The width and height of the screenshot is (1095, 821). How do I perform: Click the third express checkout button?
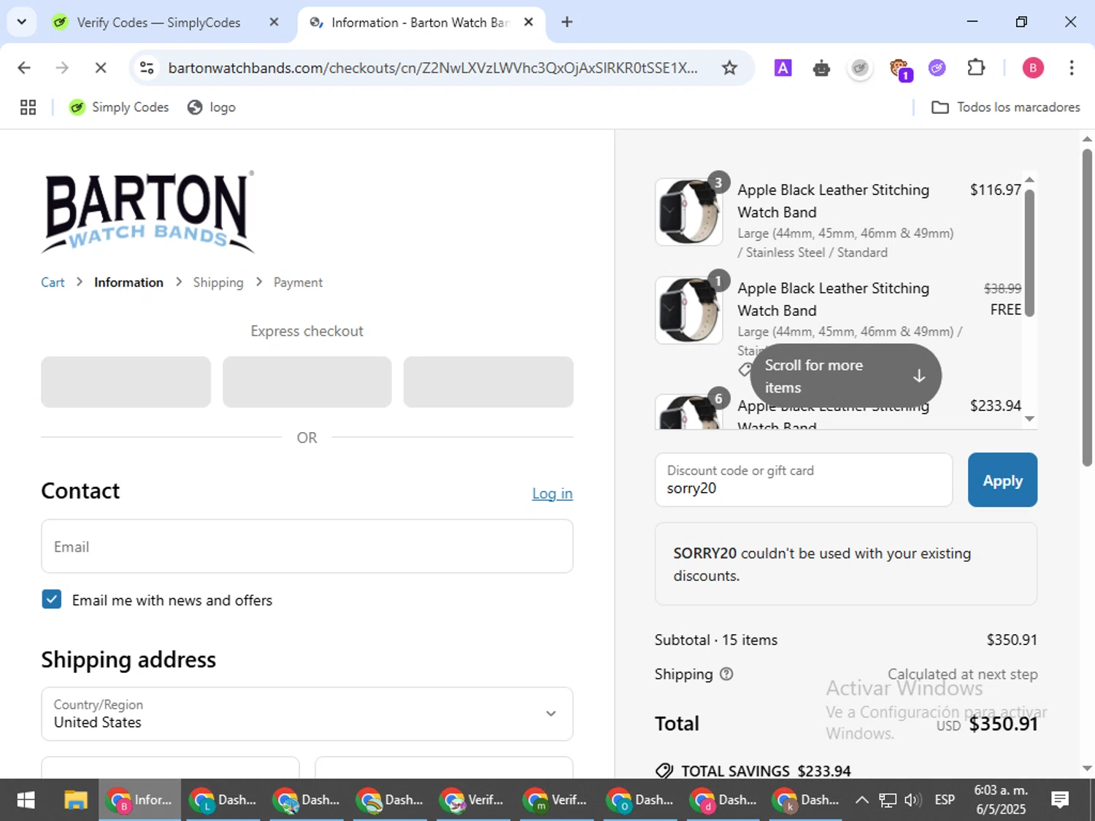click(x=488, y=382)
